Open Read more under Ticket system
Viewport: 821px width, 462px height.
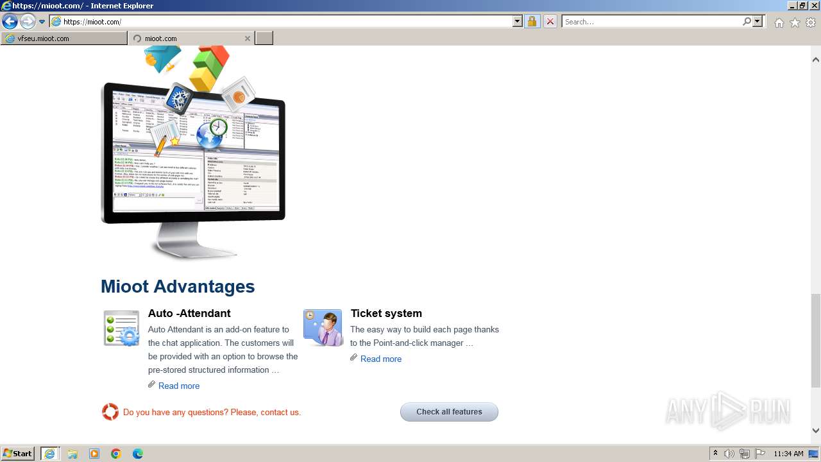coord(381,359)
